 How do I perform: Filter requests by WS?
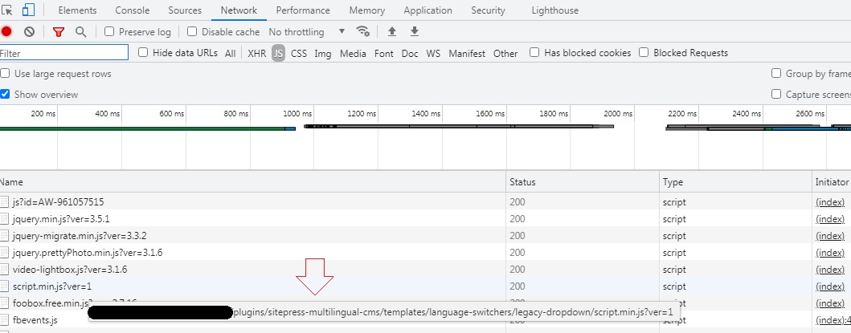click(433, 53)
